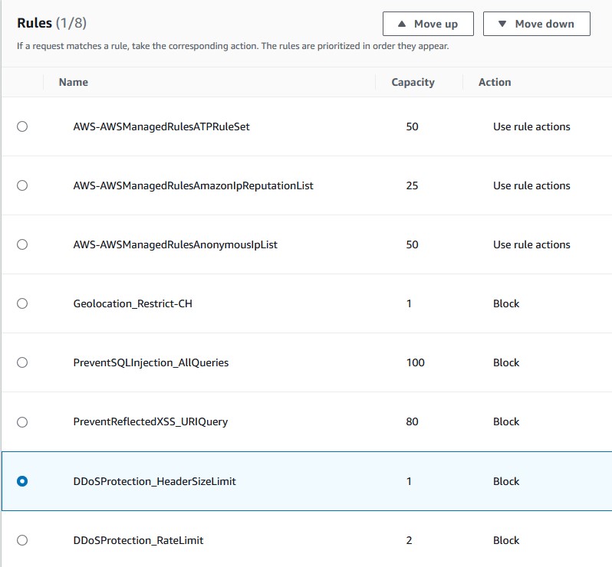Click the selected DDoSProtection_HeaderSizeLimit radio button
This screenshot has height=567, width=612.
click(22, 481)
